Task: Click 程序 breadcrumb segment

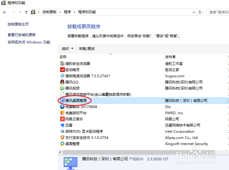Action: click(x=67, y=12)
